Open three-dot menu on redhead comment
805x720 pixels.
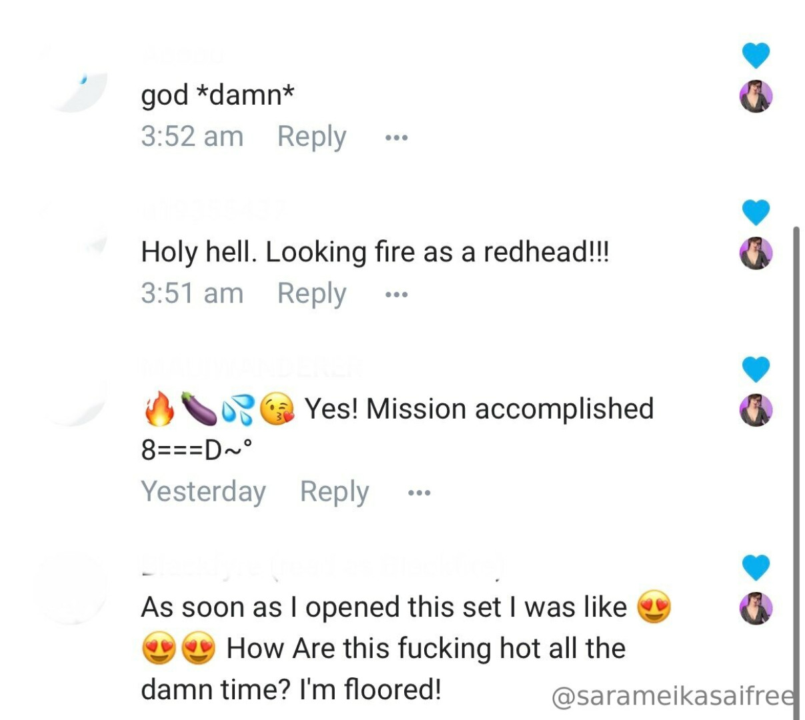396,294
